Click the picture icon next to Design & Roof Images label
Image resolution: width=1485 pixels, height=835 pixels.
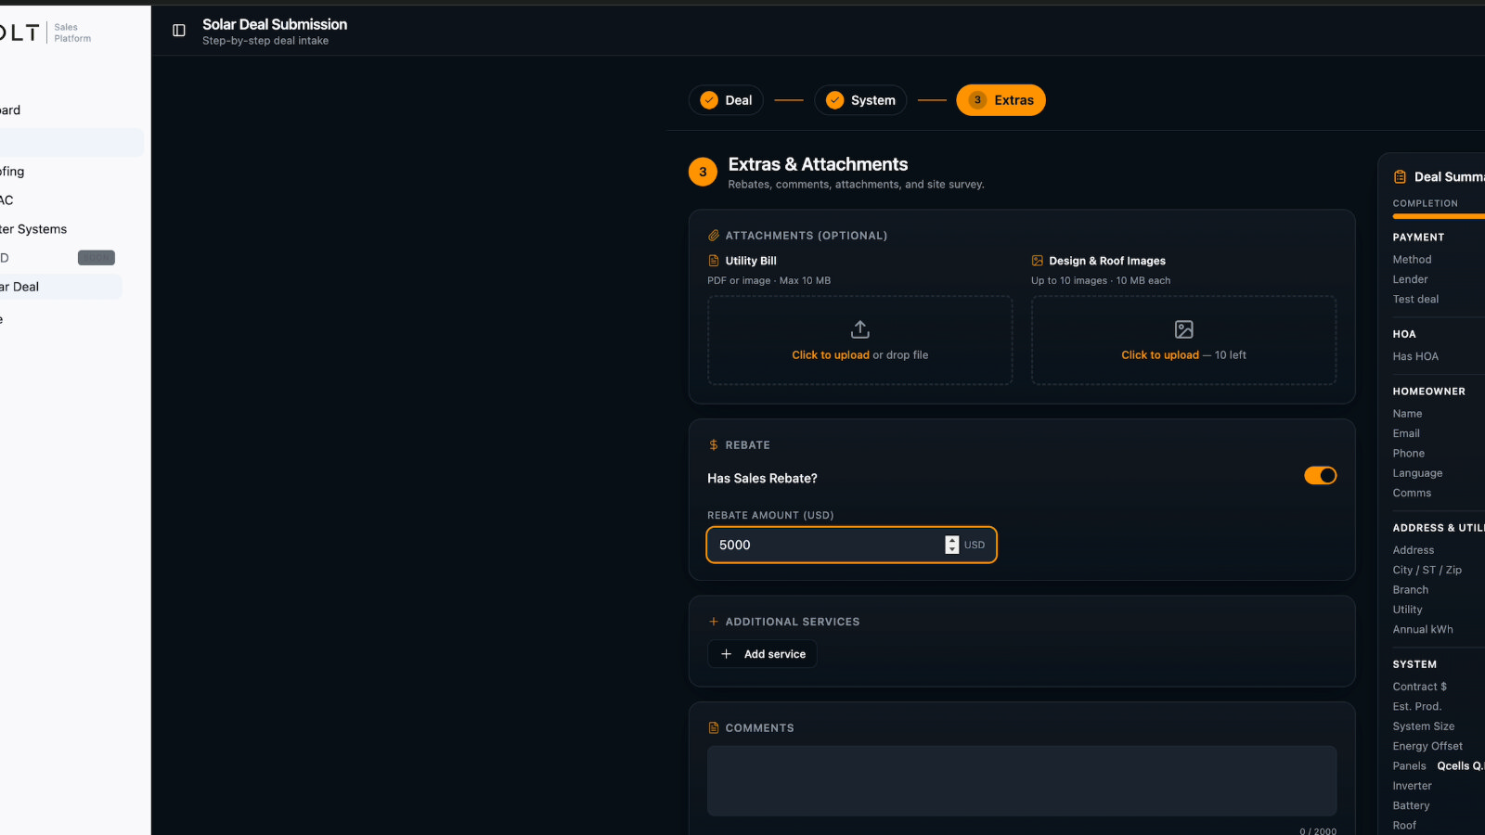(x=1038, y=261)
